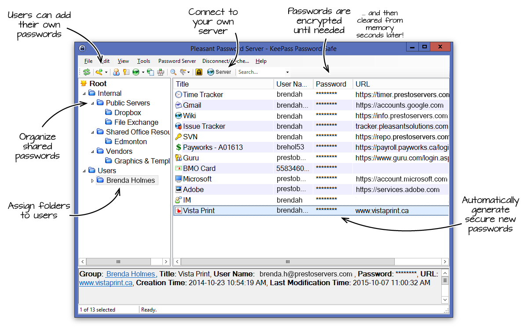The width and height of the screenshot is (528, 330).
Task: Open the Help menu
Action: (x=261, y=61)
